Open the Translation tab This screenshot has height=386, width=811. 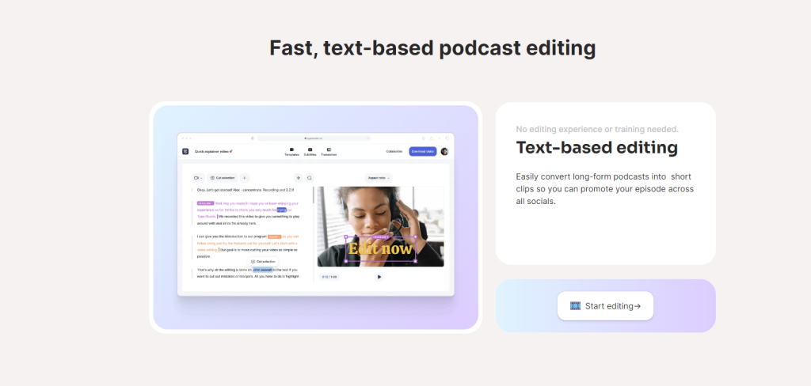point(329,151)
